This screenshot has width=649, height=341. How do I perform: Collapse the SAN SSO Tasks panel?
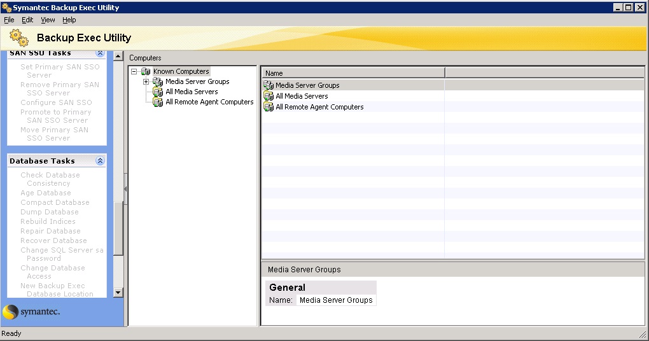point(100,53)
